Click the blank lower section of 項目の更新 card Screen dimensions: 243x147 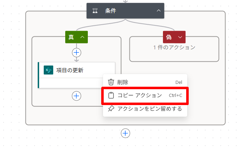[x=71, y=83]
